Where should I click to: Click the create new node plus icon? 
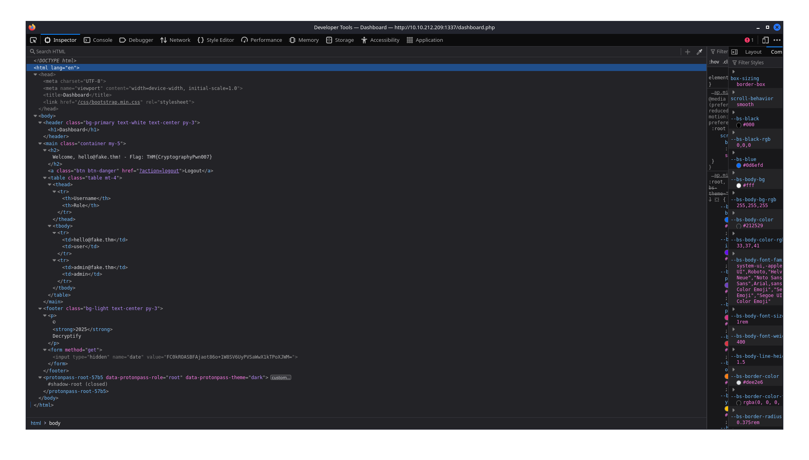pos(687,52)
